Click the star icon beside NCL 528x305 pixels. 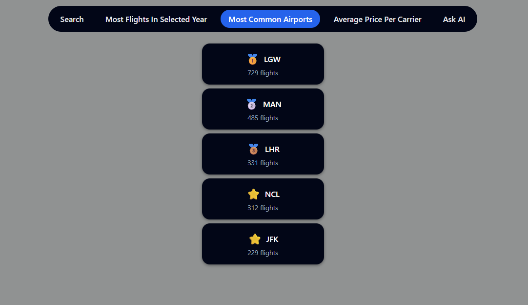[x=253, y=195]
